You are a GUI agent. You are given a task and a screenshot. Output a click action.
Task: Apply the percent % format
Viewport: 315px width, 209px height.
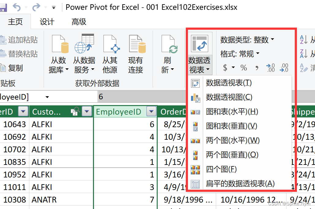point(244,68)
